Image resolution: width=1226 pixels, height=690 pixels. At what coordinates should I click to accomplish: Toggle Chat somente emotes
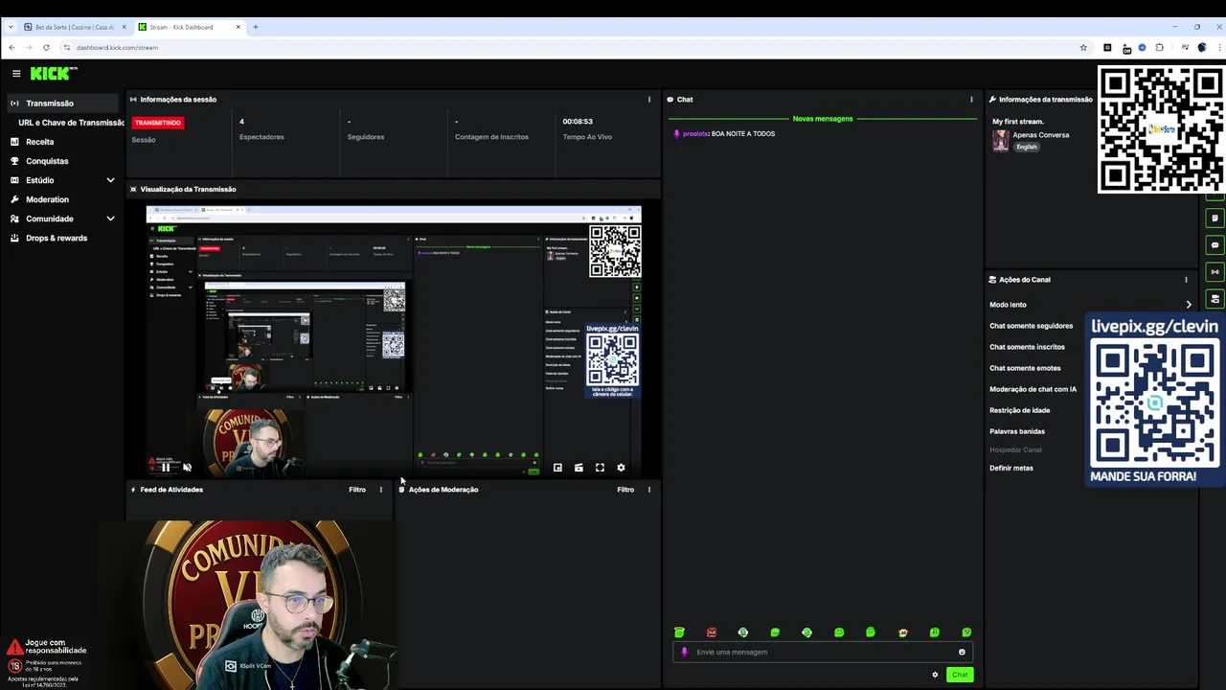point(1025,368)
